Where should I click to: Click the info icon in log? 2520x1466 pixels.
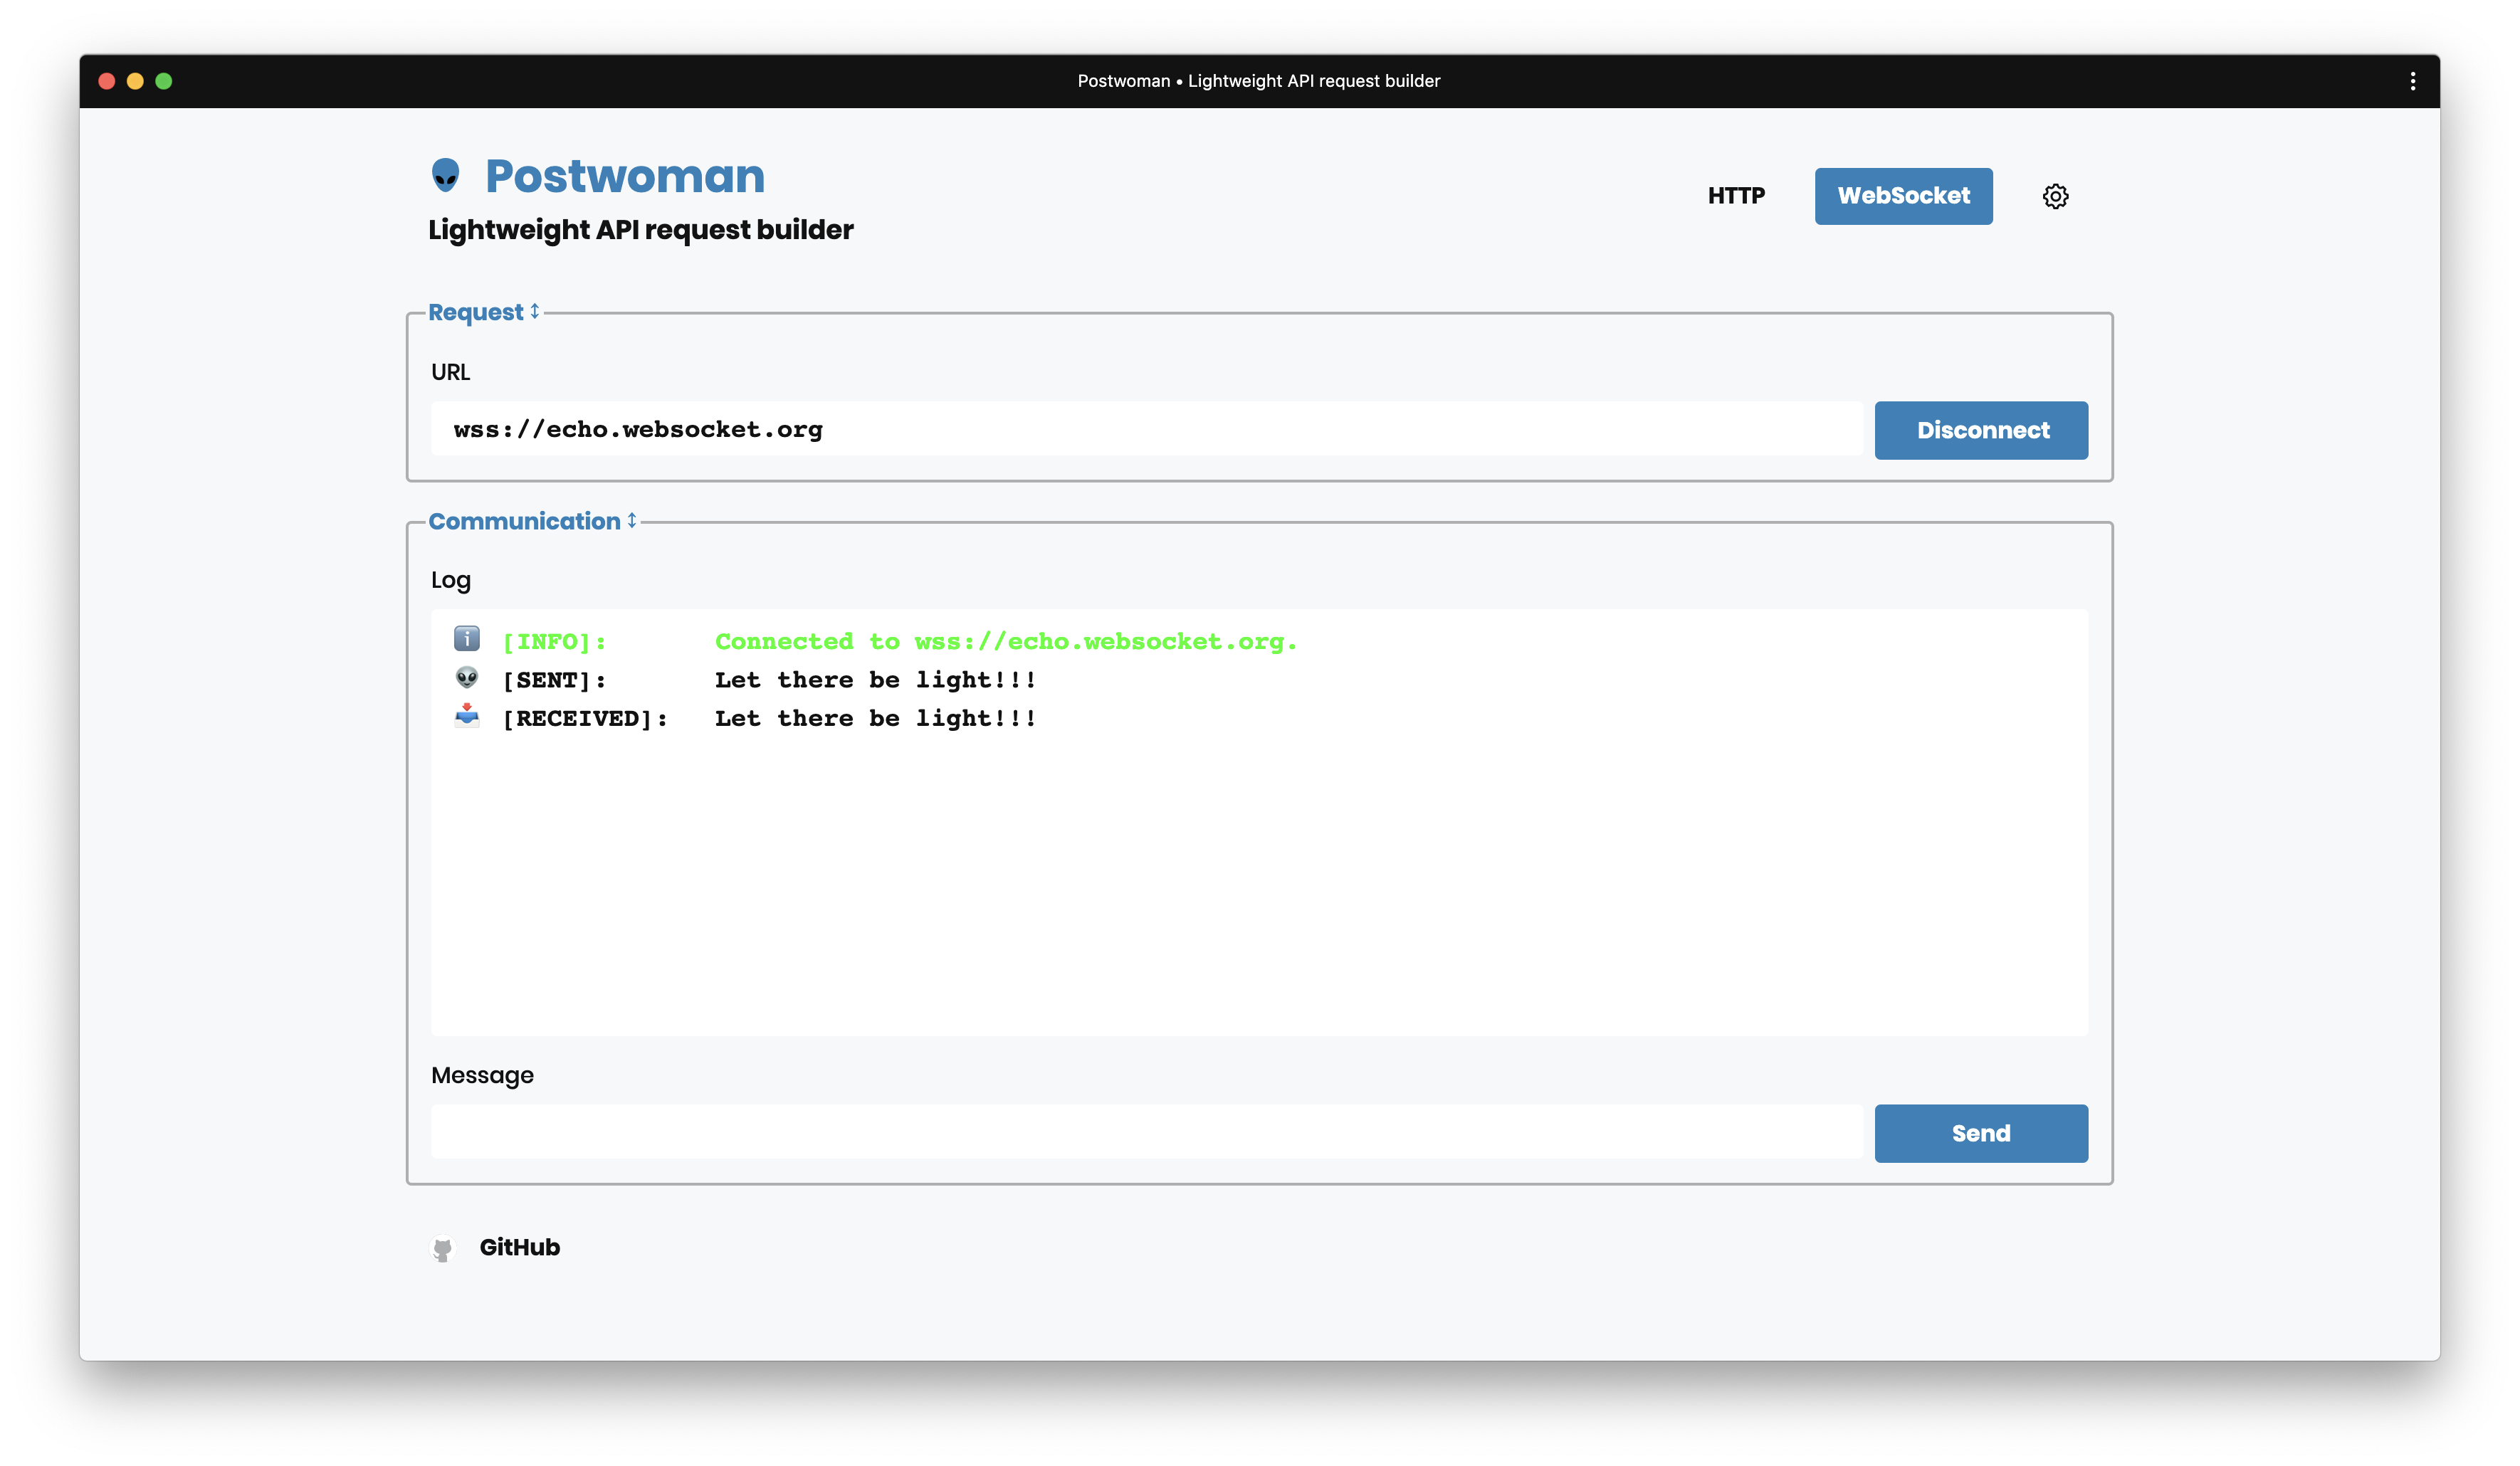467,639
